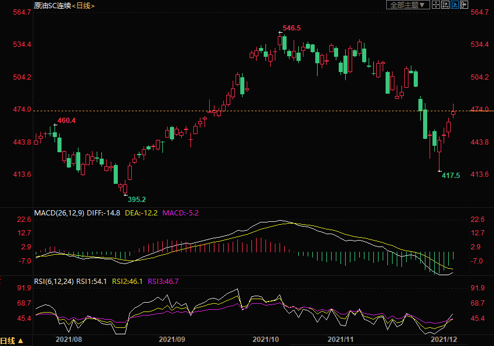Select the 395.2 low price marker
Viewport: 494px width, 346px height.
[x=137, y=199]
